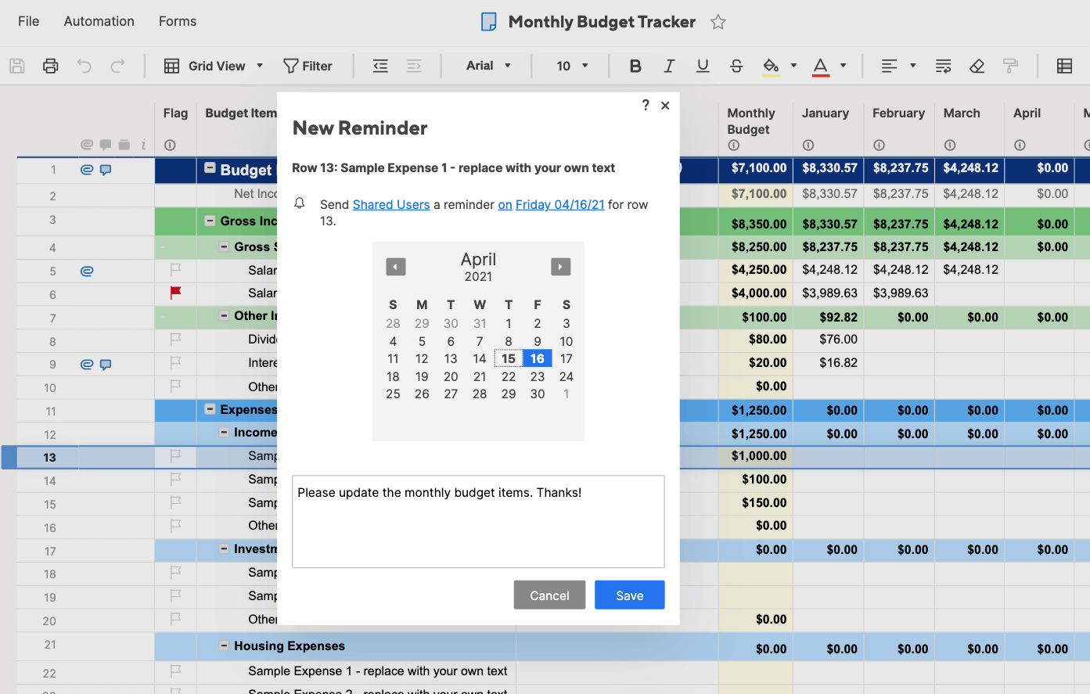Open the Forms menu
The image size is (1090, 694).
[178, 21]
